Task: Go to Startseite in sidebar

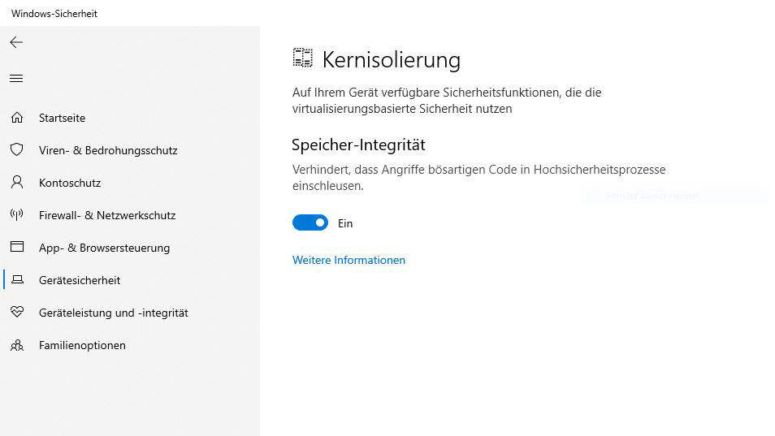Action: (62, 118)
